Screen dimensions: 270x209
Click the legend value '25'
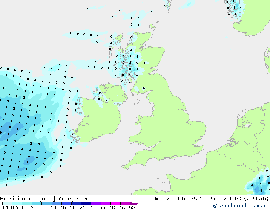click(83, 207)
